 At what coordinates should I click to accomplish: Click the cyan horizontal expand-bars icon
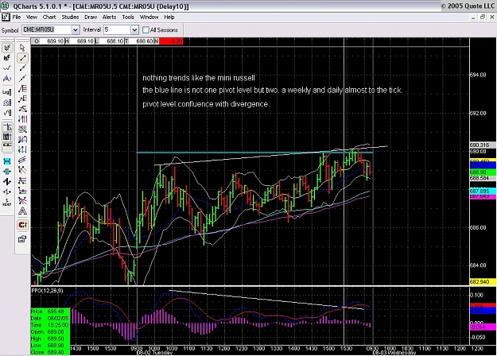(7, 172)
